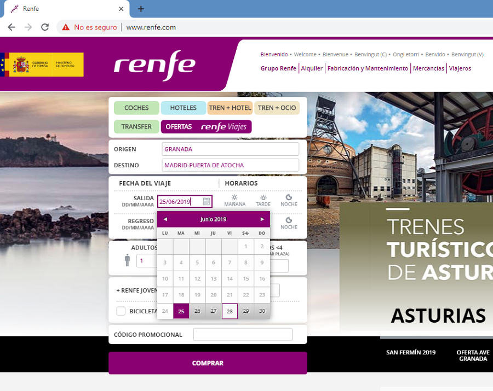
Task: Switch to the HOTELES tab
Action: click(x=183, y=108)
